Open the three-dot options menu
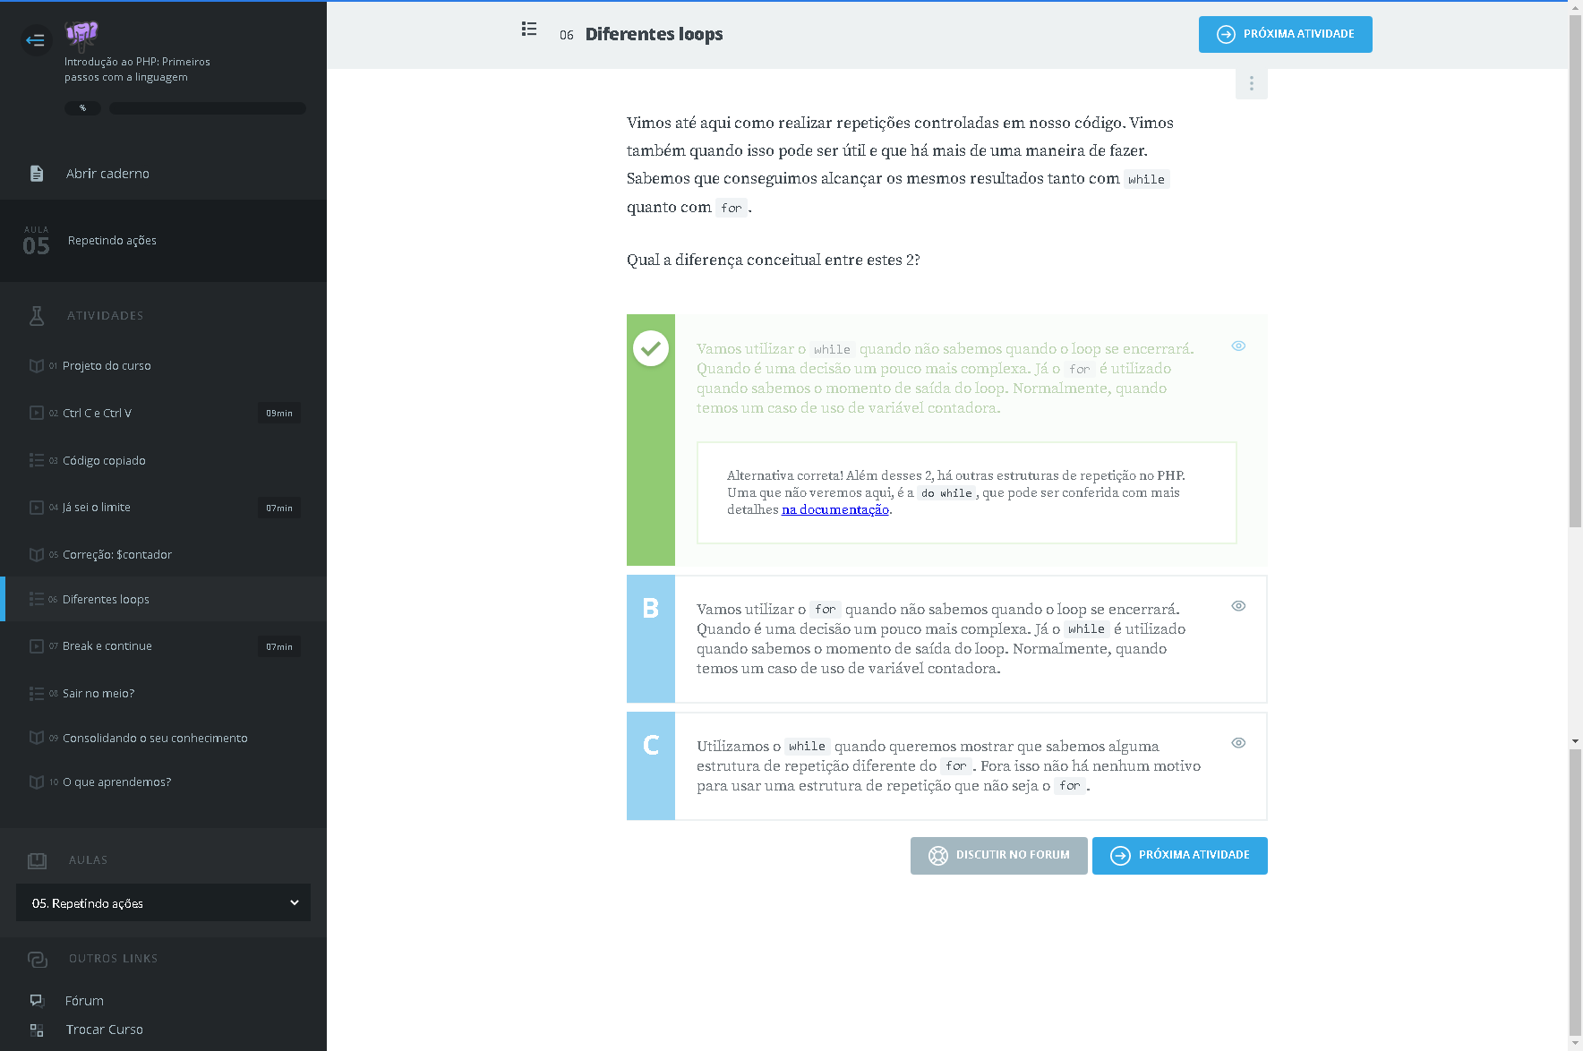Image resolution: width=1583 pixels, height=1051 pixels. tap(1251, 83)
